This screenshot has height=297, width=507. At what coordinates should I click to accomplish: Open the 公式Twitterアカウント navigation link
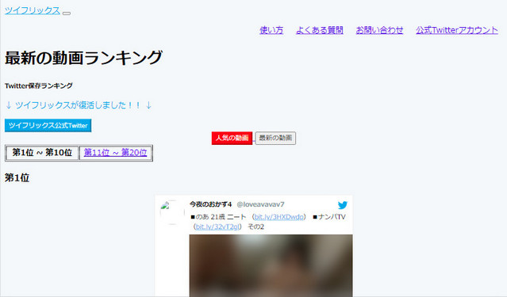[x=457, y=30]
